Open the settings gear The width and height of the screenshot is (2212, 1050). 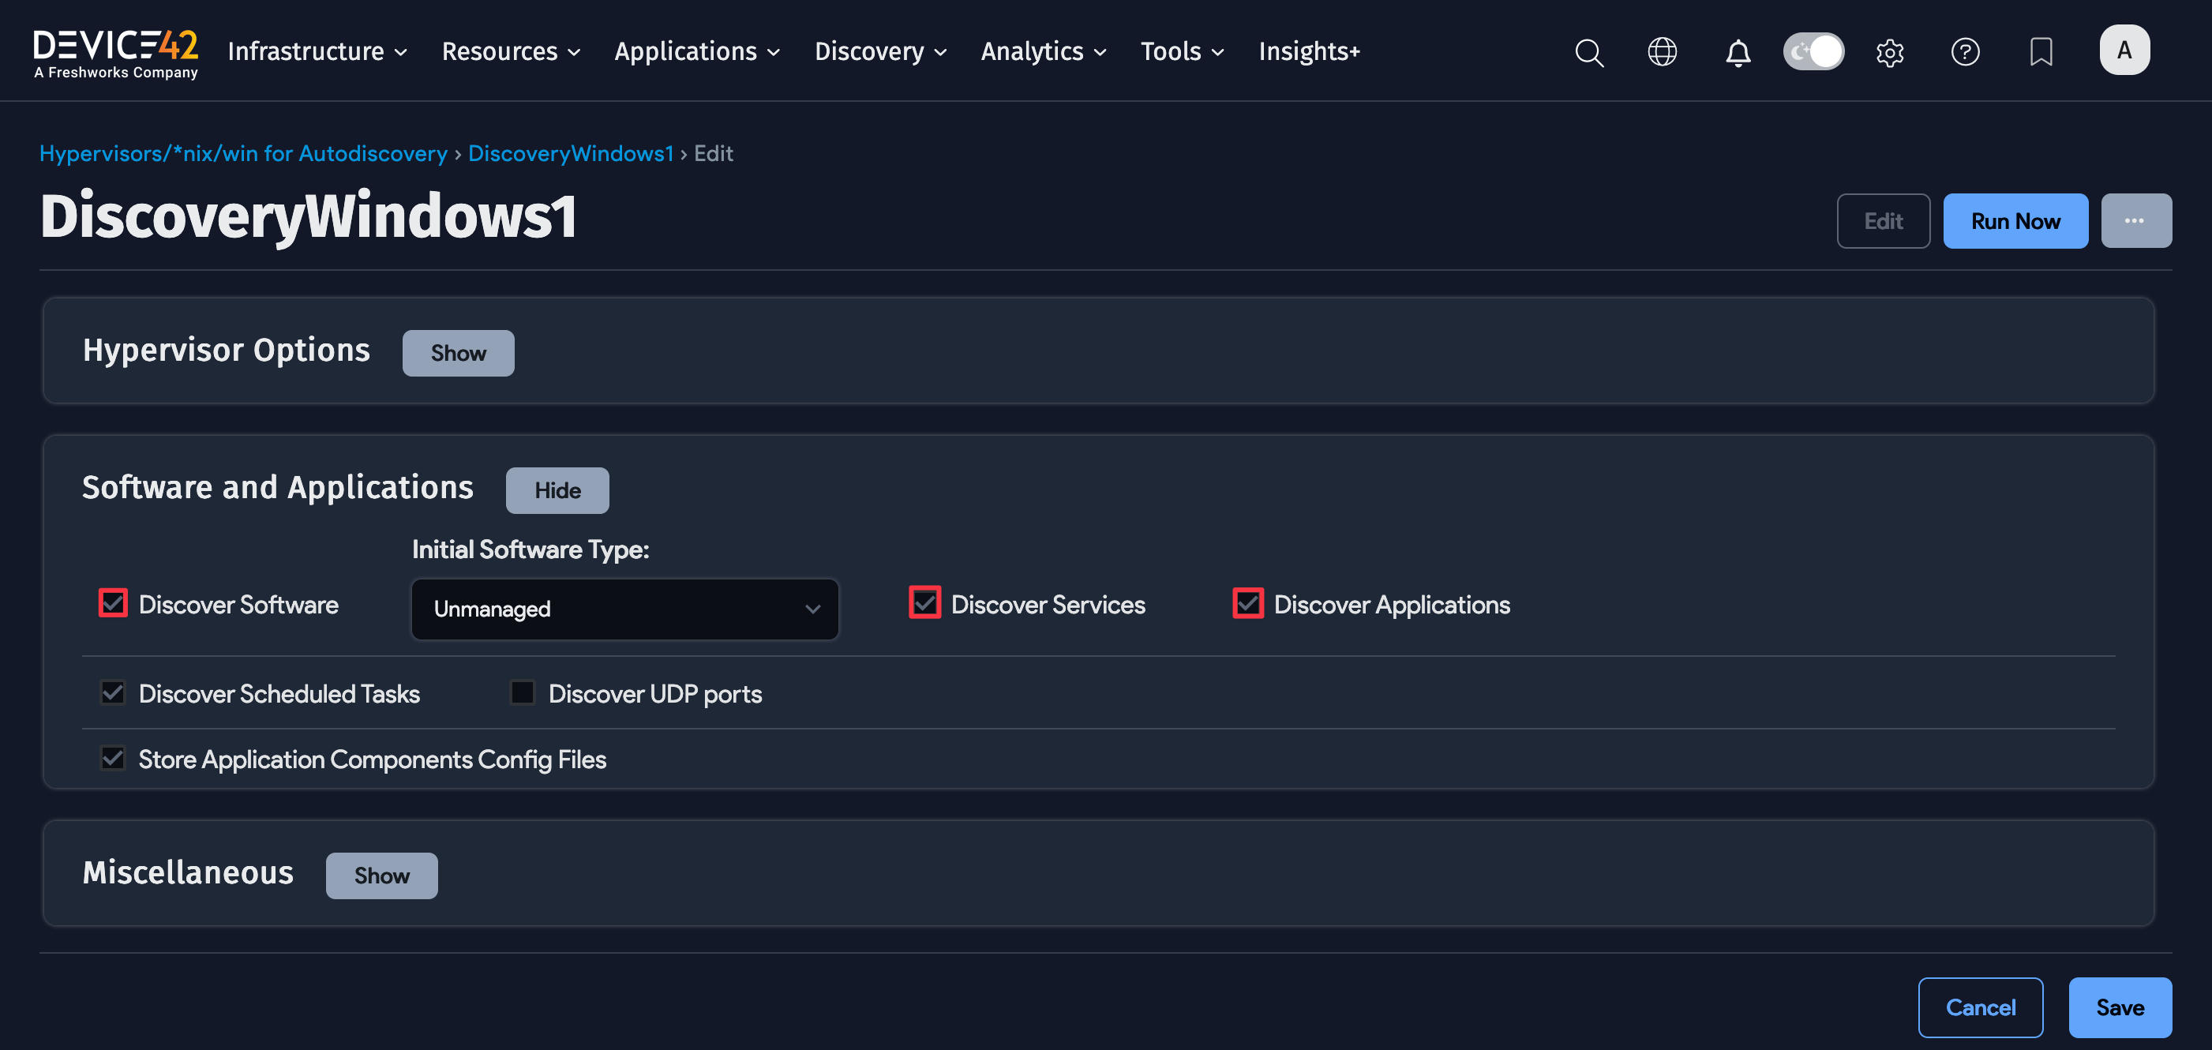(1889, 51)
